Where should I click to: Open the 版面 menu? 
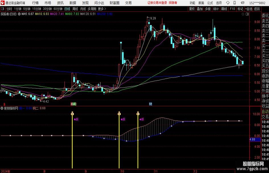(x=201, y=3)
